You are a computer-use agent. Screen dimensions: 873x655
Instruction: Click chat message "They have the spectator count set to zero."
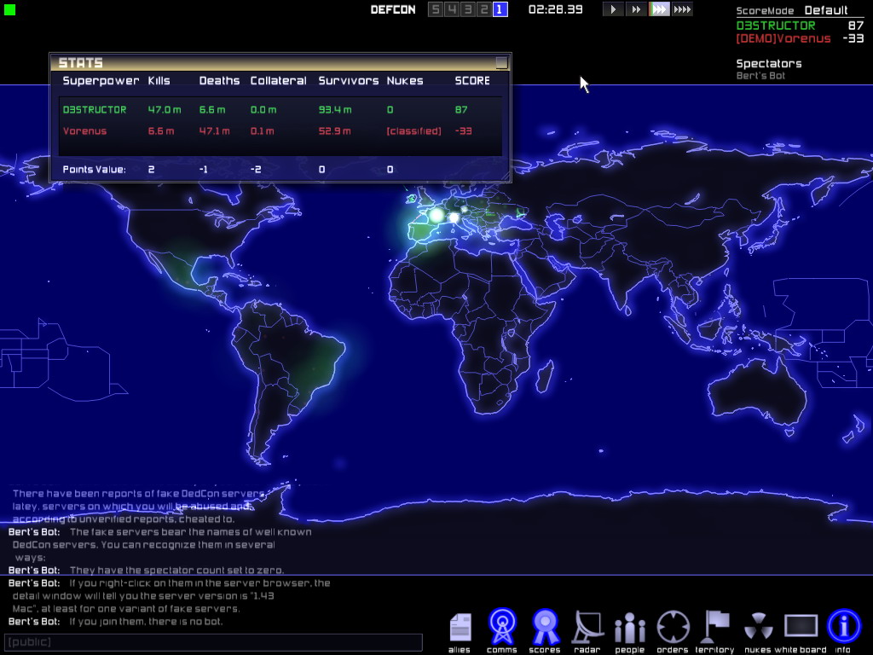click(x=177, y=571)
